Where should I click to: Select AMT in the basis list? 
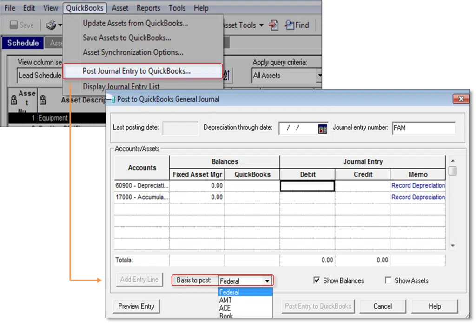point(245,300)
